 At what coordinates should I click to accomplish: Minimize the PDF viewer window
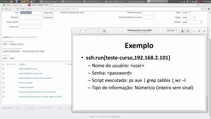coord(194,31)
